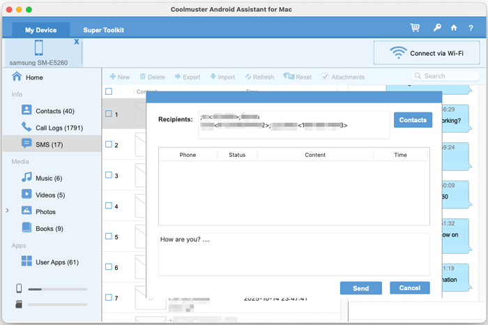The image size is (488, 325).
Task: Click Connect via Wi-Fi button
Action: click(x=427, y=52)
